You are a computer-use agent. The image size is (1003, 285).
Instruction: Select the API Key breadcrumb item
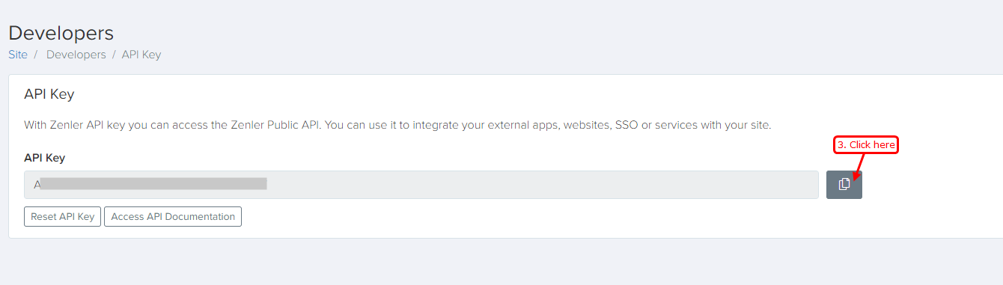(x=141, y=55)
